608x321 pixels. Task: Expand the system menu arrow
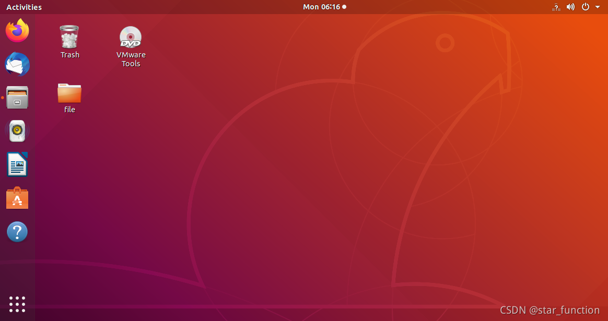[x=598, y=7]
